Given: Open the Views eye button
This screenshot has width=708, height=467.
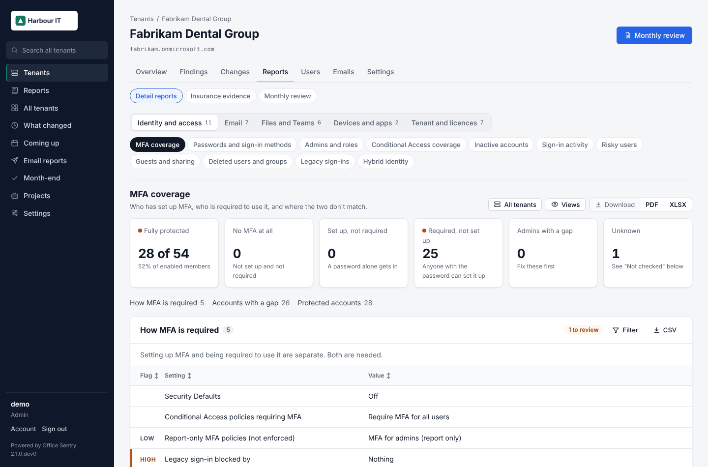Looking at the screenshot, I should click(565, 204).
